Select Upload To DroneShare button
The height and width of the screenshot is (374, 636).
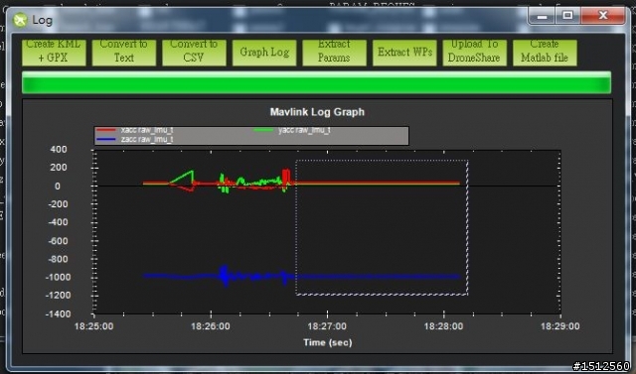coord(474,52)
